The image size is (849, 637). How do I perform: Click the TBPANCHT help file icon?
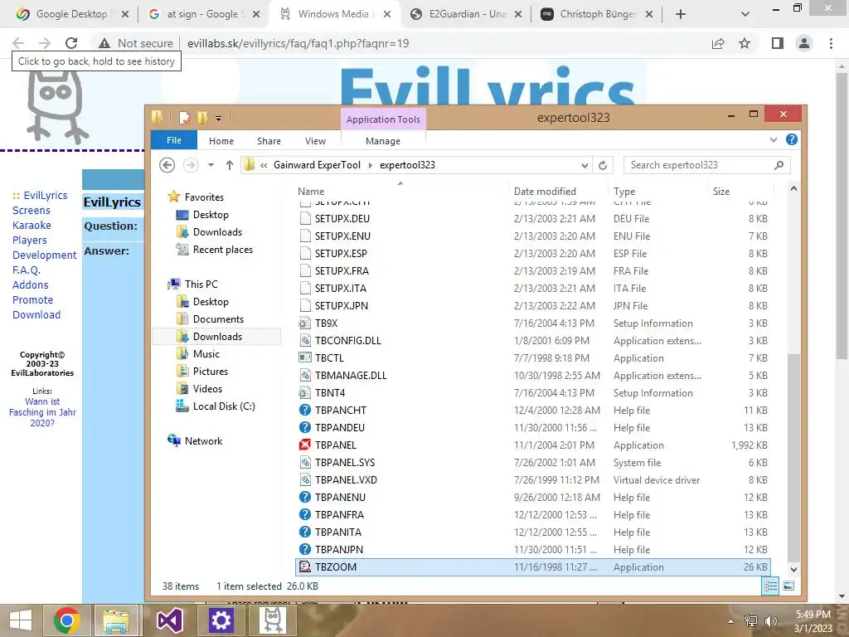coord(305,410)
